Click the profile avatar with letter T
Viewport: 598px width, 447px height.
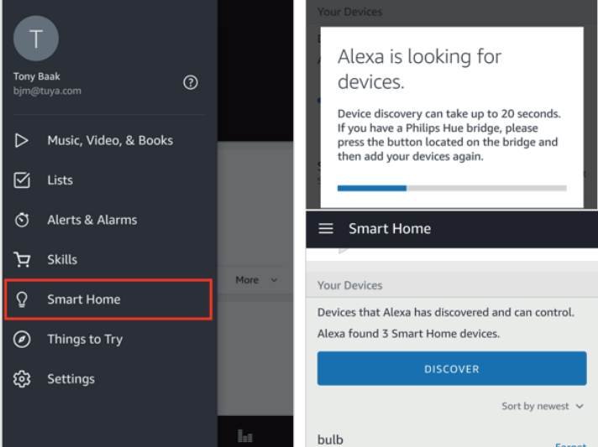(x=36, y=38)
